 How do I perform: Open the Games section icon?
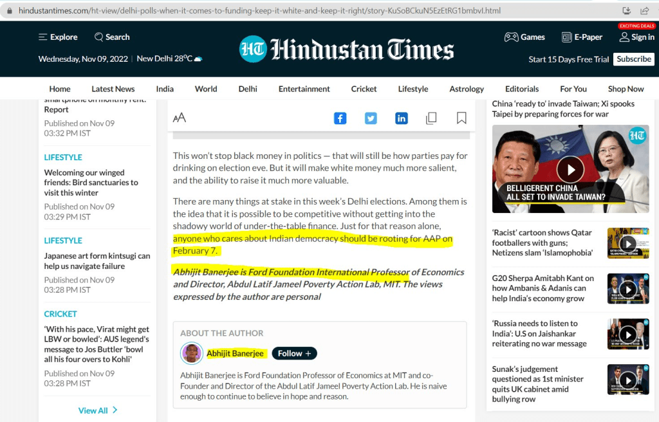click(512, 37)
